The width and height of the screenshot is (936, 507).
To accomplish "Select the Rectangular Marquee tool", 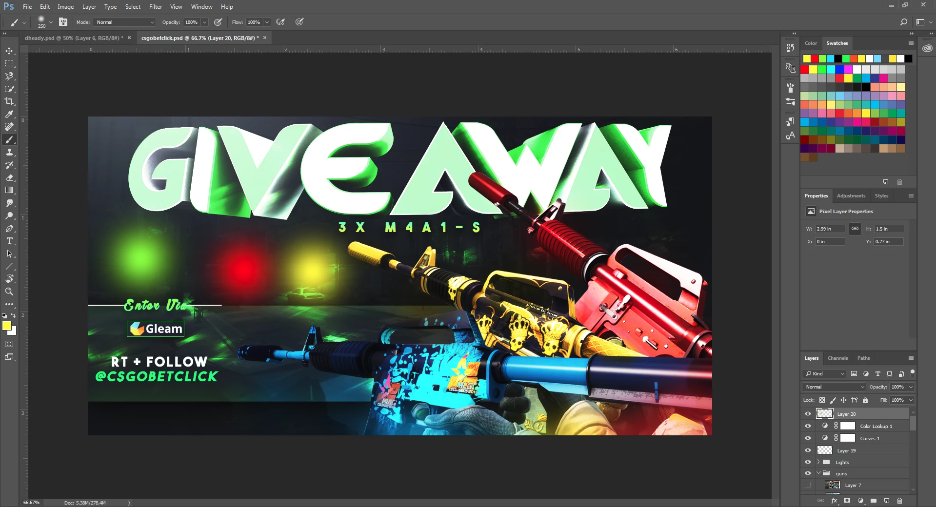I will tap(9, 63).
